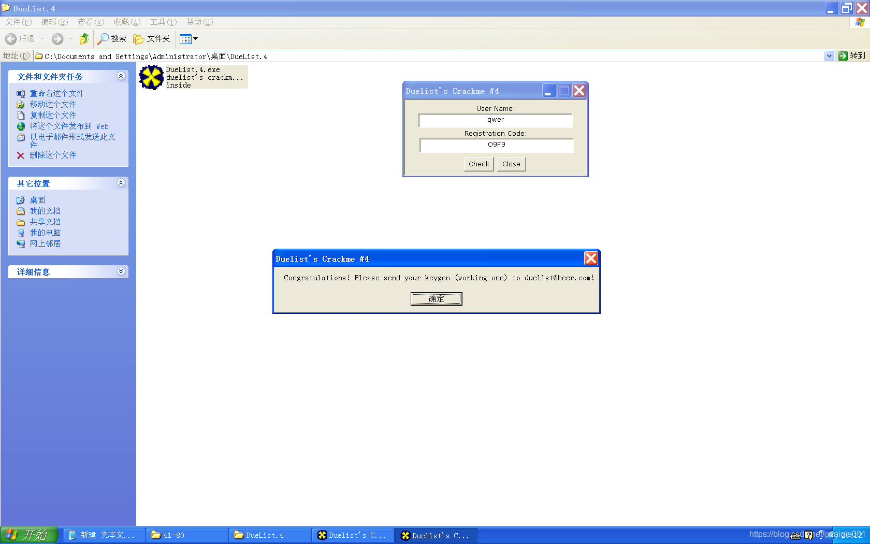Viewport: 870px width, 544px height.
Task: Open the 编辑(E) menu
Action: [x=54, y=22]
